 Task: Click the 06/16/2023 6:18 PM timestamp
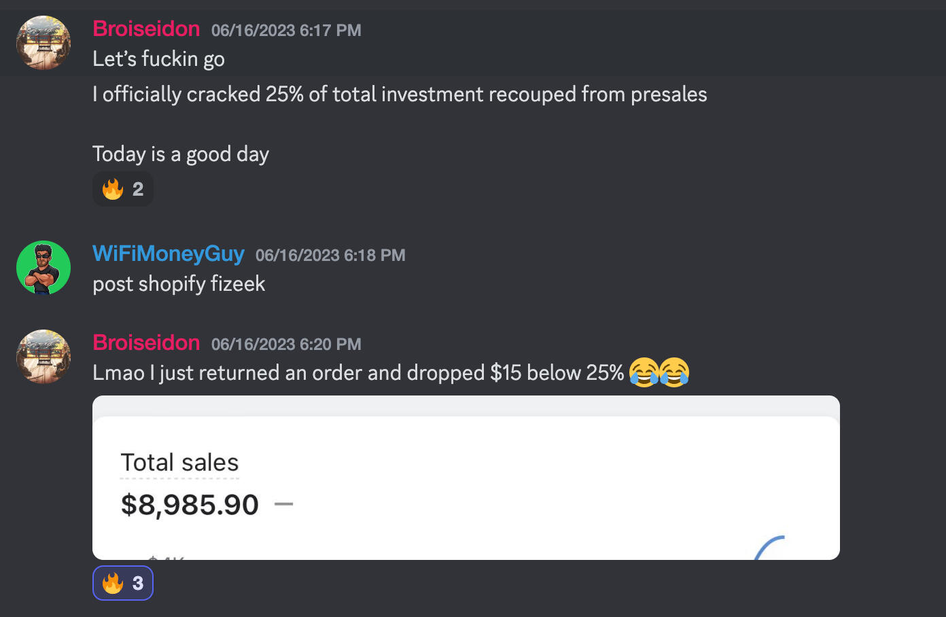click(x=330, y=255)
